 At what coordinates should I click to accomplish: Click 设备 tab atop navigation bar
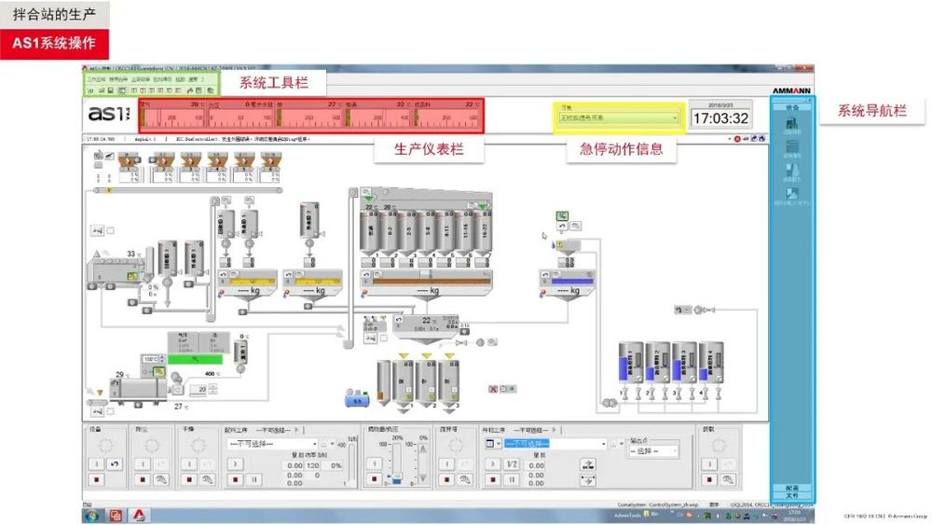click(791, 107)
